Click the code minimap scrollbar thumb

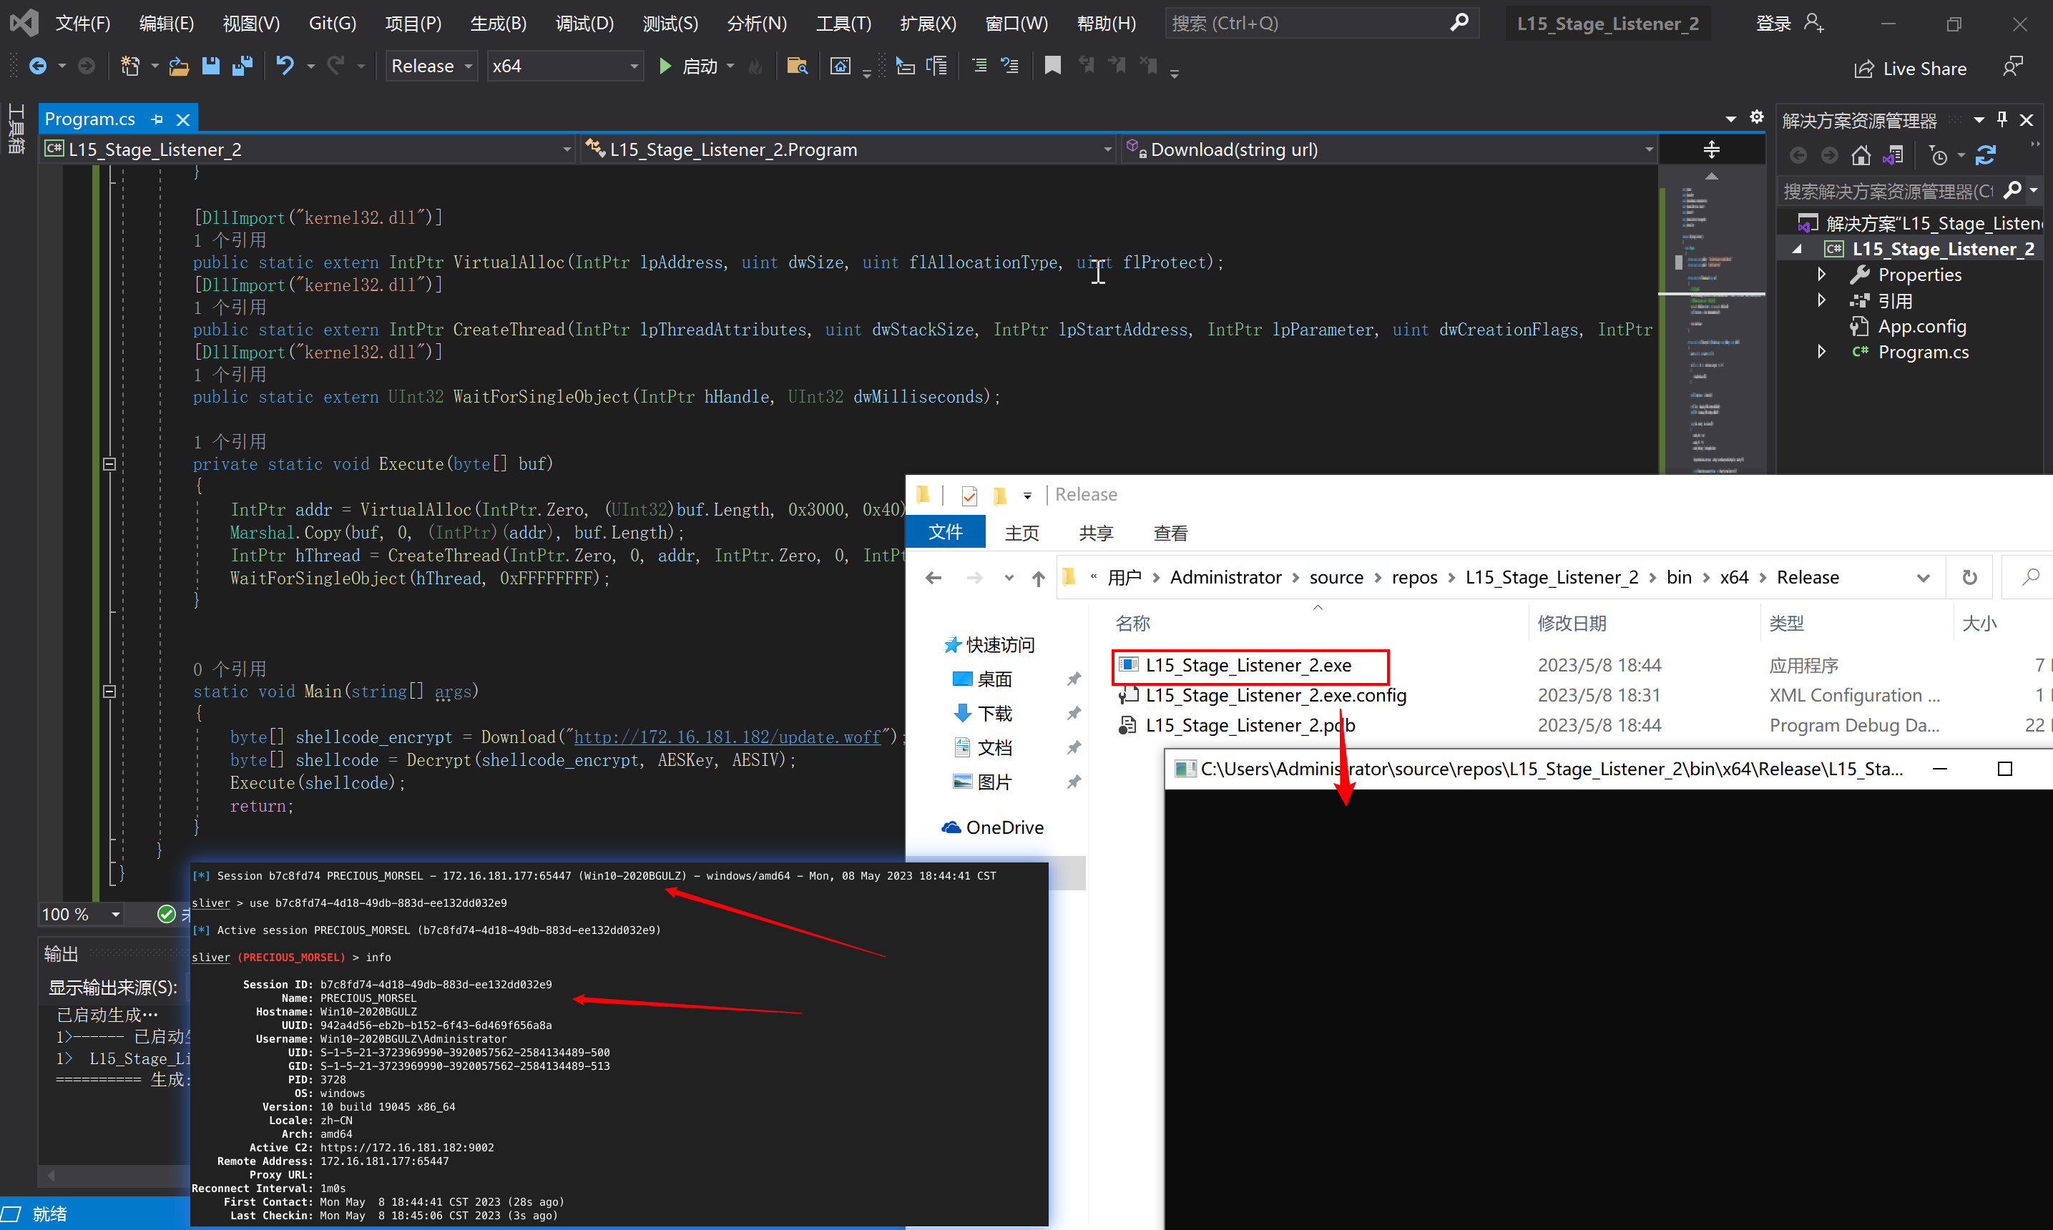1677,264
